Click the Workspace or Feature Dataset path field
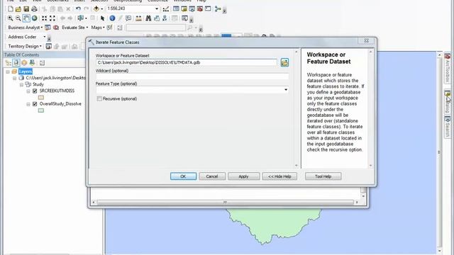This screenshot has height=255, width=454. coord(187,62)
